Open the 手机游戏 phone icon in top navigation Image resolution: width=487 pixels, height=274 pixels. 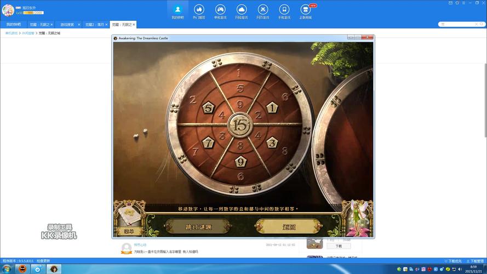pos(284,10)
